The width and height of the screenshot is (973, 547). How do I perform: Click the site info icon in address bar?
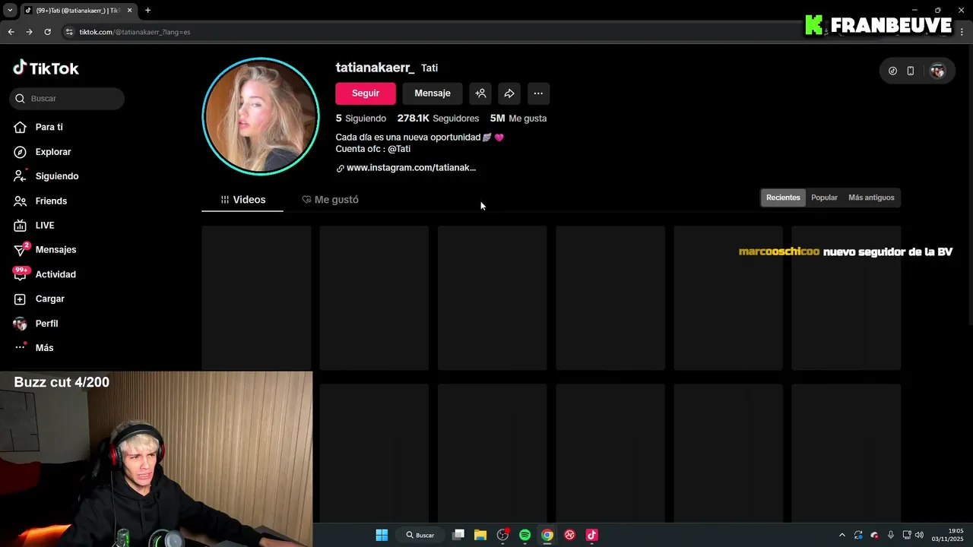coord(69,32)
